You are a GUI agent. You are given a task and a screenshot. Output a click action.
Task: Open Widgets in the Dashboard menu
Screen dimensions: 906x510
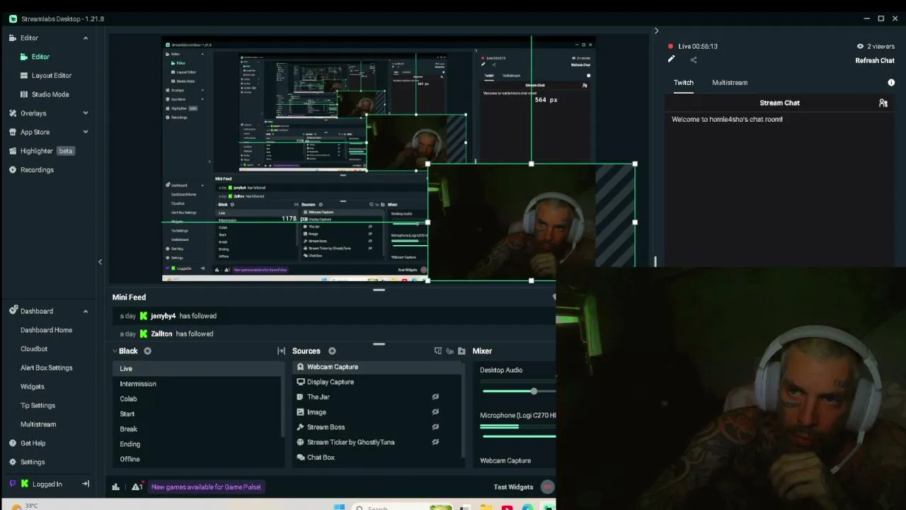click(x=32, y=387)
